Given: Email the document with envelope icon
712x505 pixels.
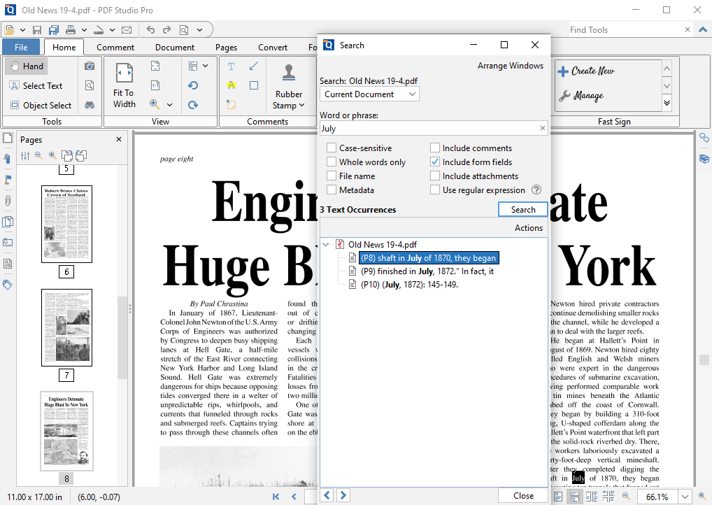Looking at the screenshot, I should (x=127, y=30).
